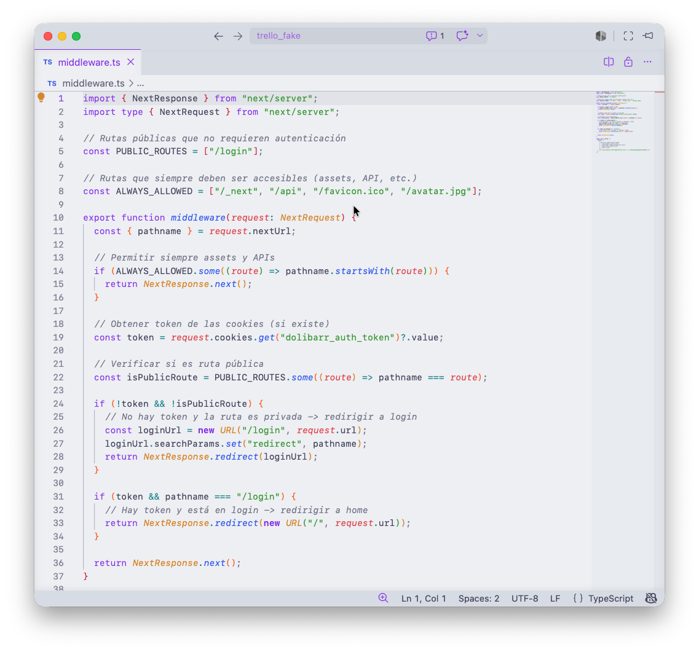Click the Copilot disabled icon in status bar
This screenshot has width=699, height=652.
pyautogui.click(x=651, y=598)
